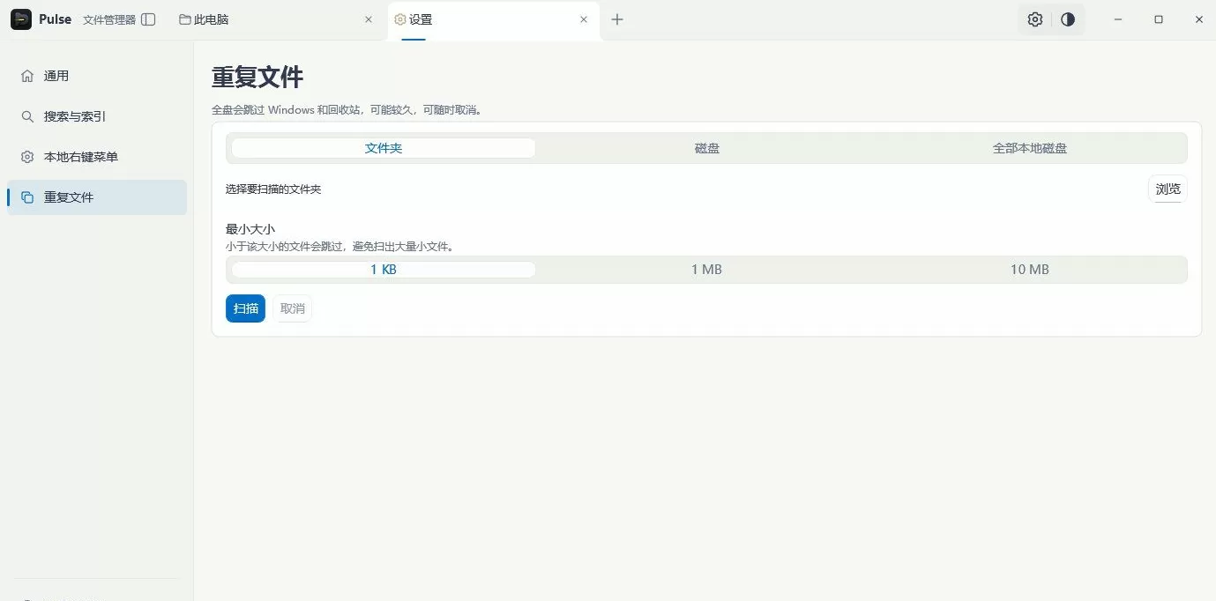Open the 通用 settings section

[x=97, y=76]
